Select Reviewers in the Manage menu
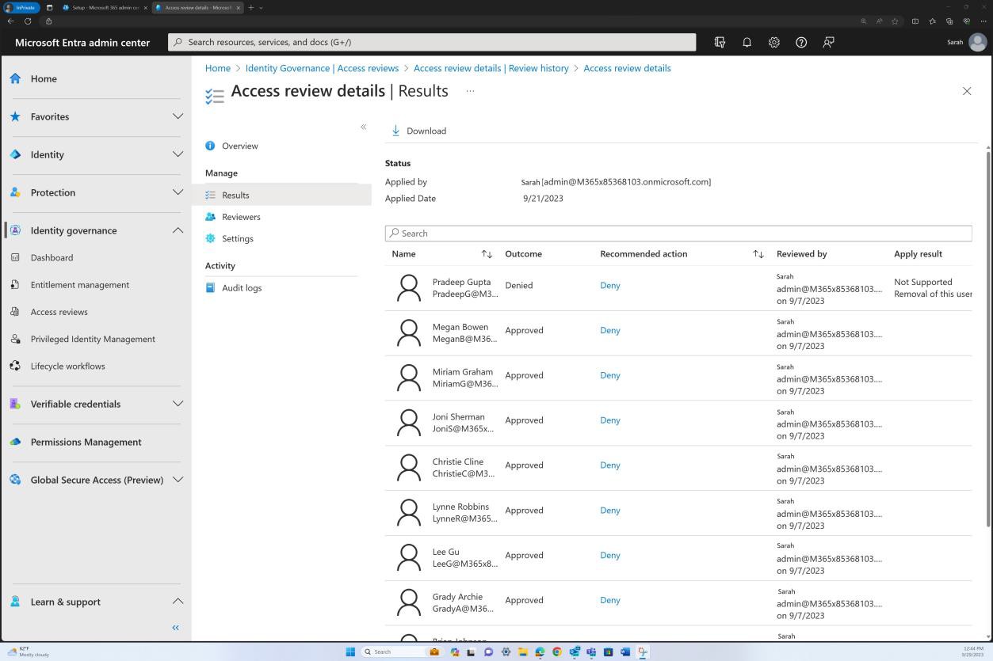Screen dimensions: 993x661 click(x=241, y=216)
